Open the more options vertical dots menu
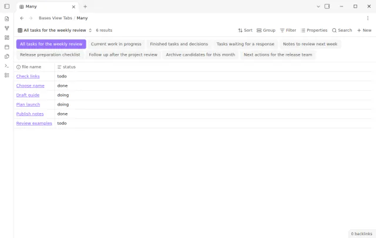Image resolution: width=376 pixels, height=238 pixels. 368,18
